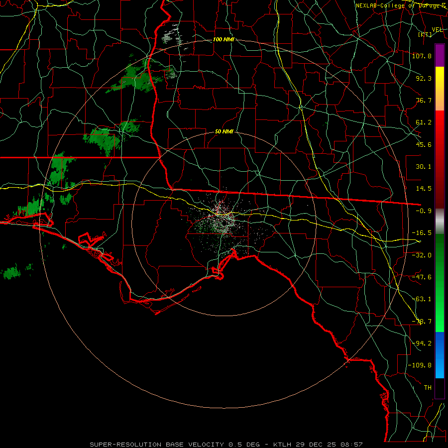Click the 76.7 velocity scale value
This screenshot has height=448, width=448.
coord(424,100)
